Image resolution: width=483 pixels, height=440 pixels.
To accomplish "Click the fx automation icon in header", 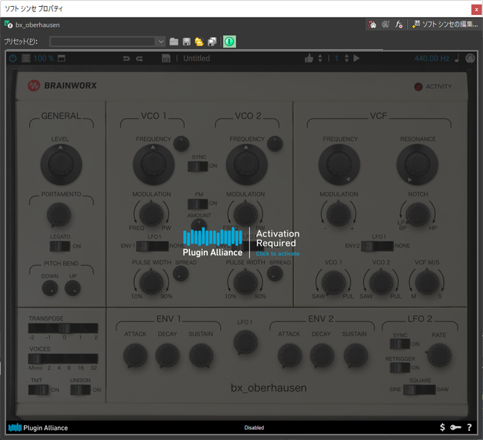I will point(398,24).
